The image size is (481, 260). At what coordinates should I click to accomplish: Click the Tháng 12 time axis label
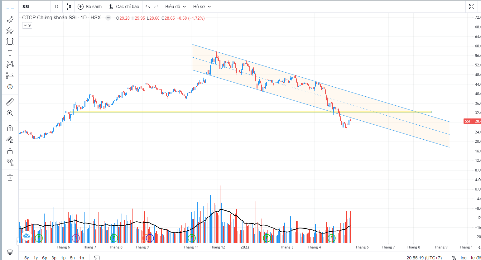pos(217,247)
